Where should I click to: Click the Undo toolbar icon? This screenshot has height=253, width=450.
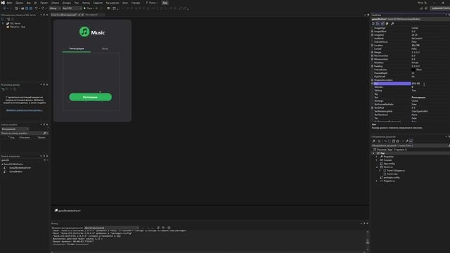(x=36, y=8)
